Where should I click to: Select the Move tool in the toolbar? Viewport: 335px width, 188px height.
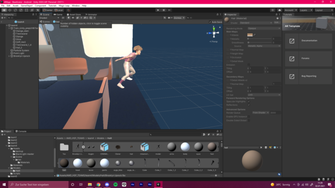[10, 10]
